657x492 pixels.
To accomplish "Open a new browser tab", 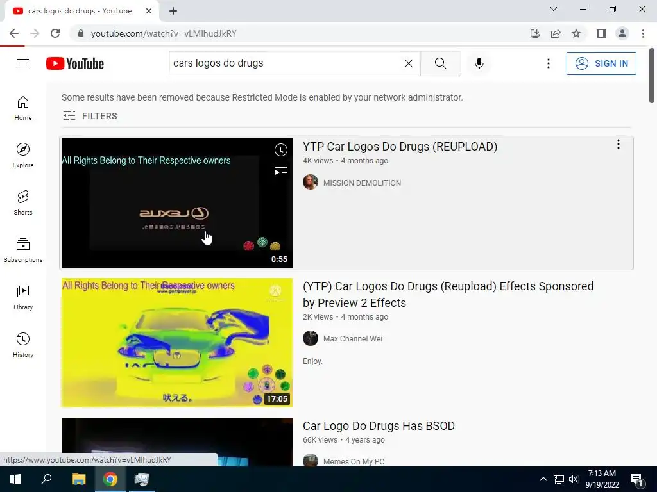I will [173, 12].
